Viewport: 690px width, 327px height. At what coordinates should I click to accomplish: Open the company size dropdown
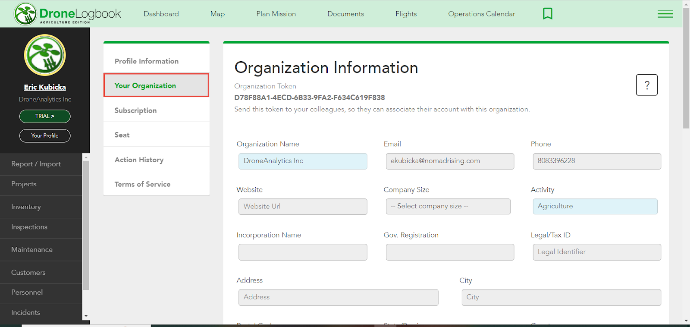coord(448,206)
